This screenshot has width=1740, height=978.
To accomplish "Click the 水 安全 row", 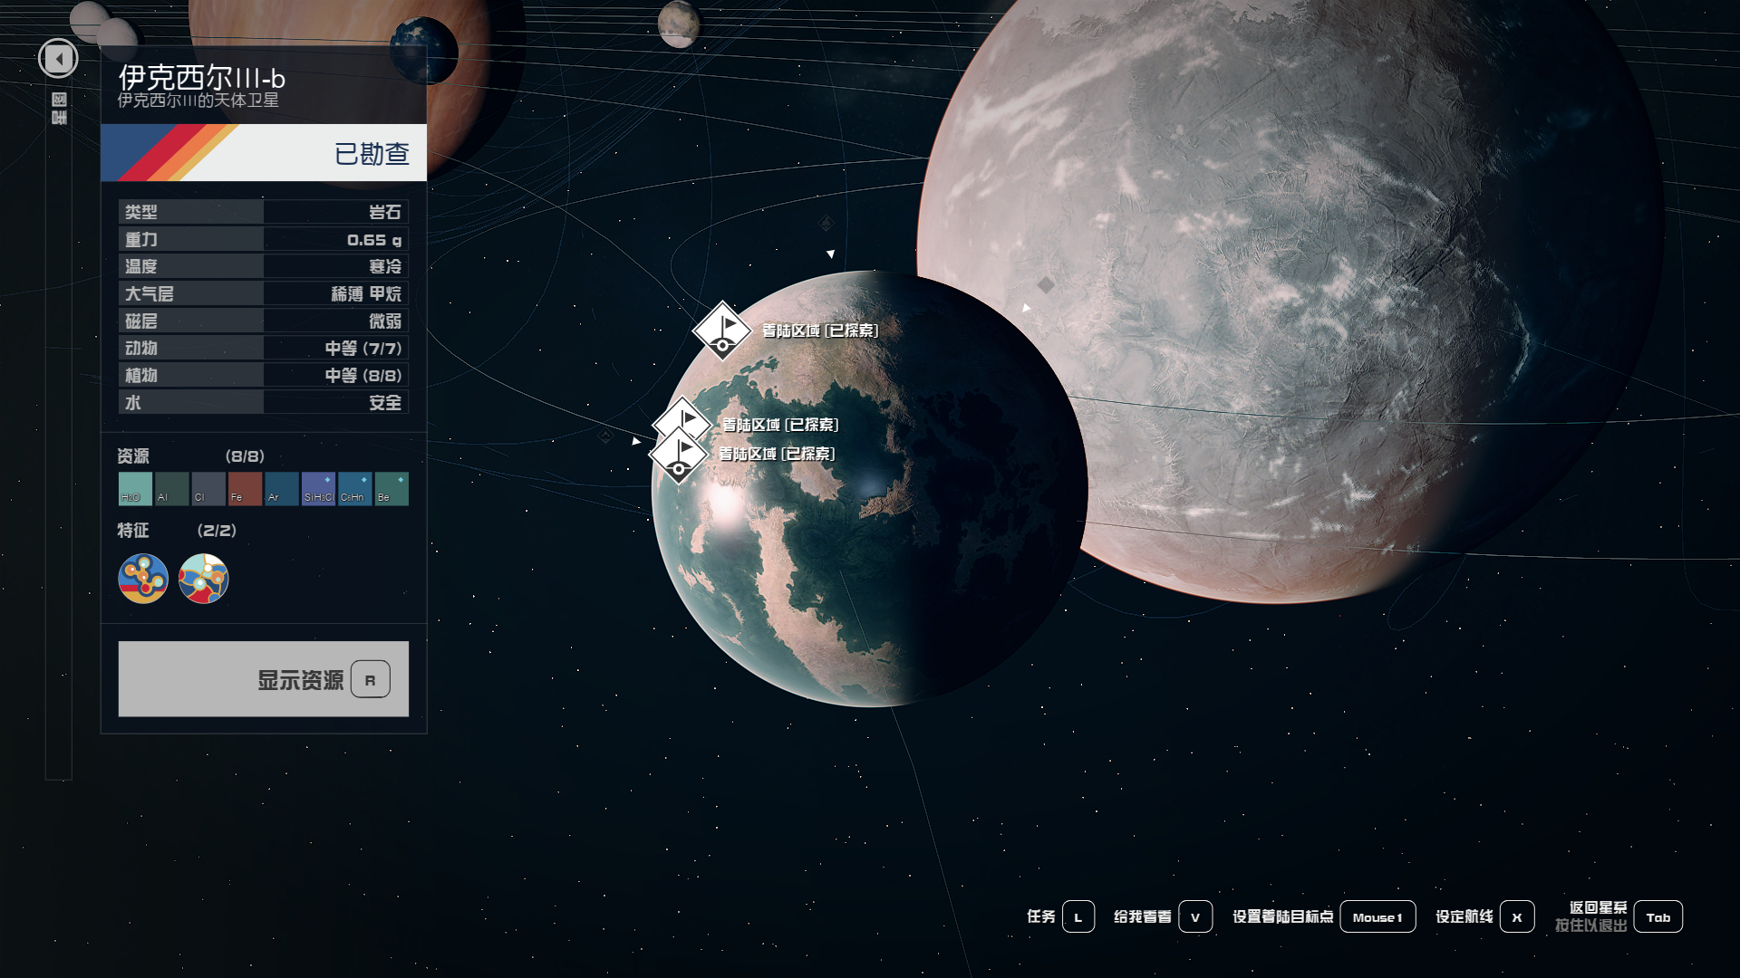I will coord(264,402).
